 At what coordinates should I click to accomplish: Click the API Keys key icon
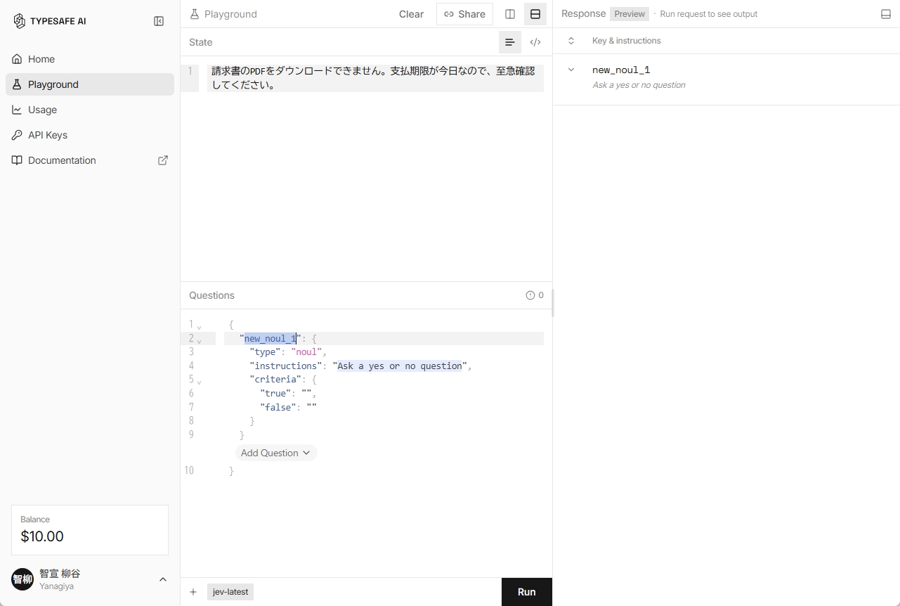[x=17, y=135]
